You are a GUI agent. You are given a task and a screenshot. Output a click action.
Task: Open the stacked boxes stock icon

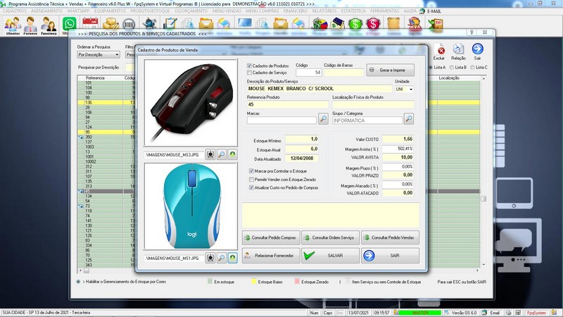tap(110, 24)
